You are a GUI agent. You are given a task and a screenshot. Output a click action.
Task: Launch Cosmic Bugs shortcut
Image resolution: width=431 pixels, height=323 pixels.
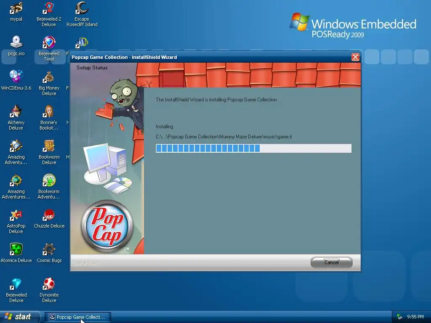pos(49,253)
